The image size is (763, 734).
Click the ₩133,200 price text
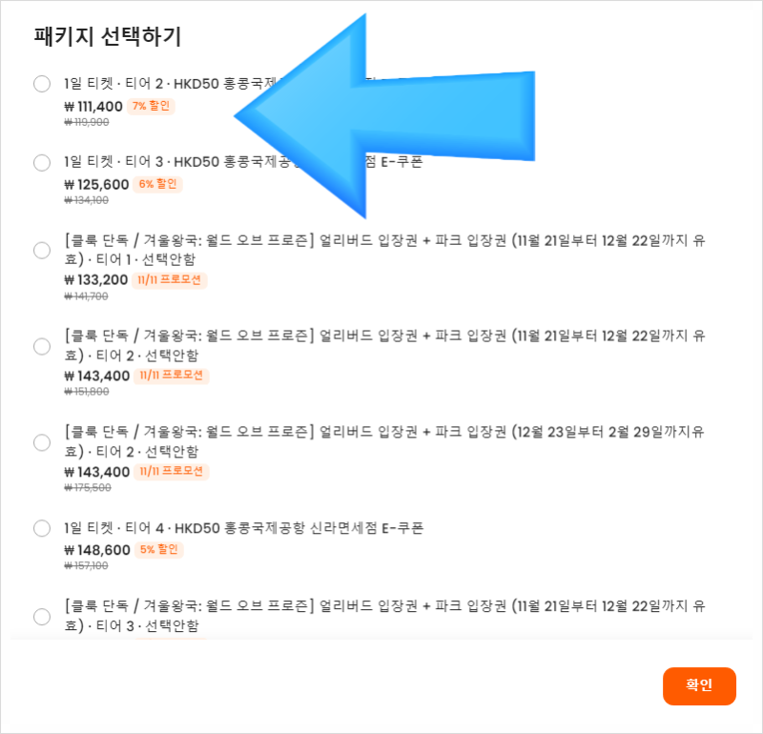[96, 279]
